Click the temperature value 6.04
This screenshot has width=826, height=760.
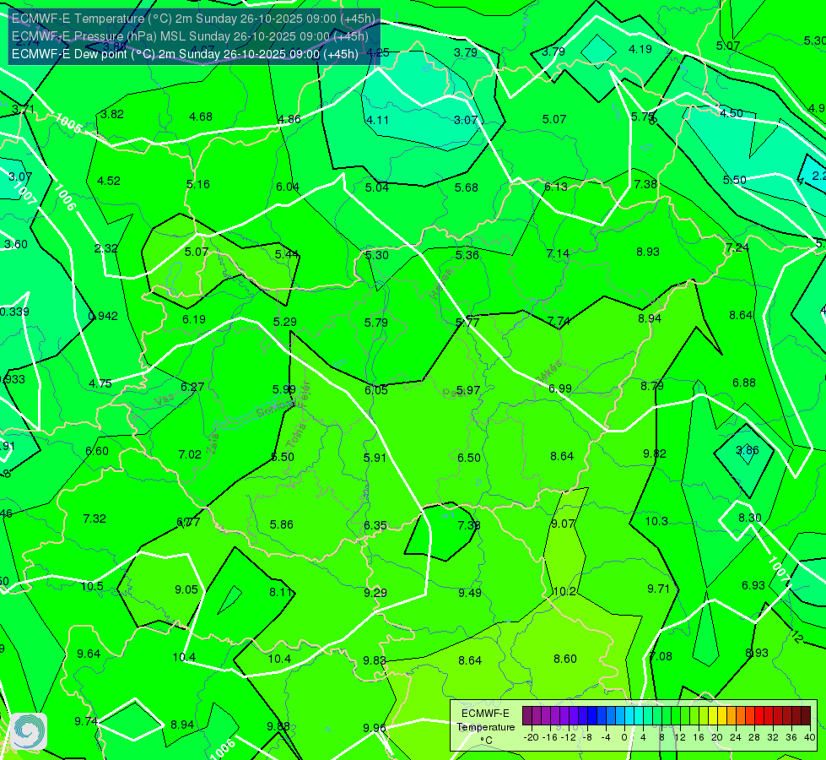(288, 187)
